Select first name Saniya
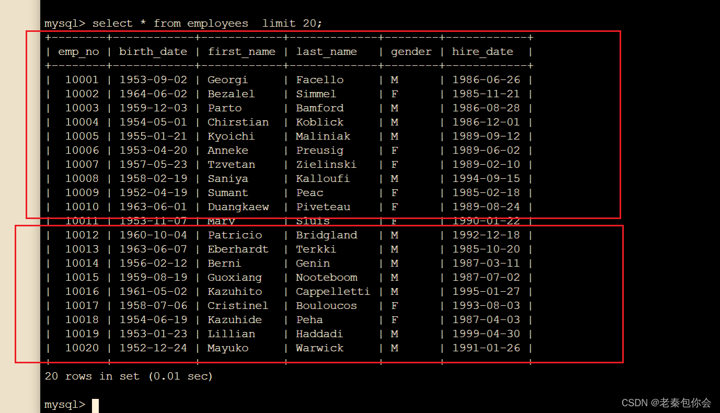The width and height of the screenshot is (720, 413). pos(228,179)
